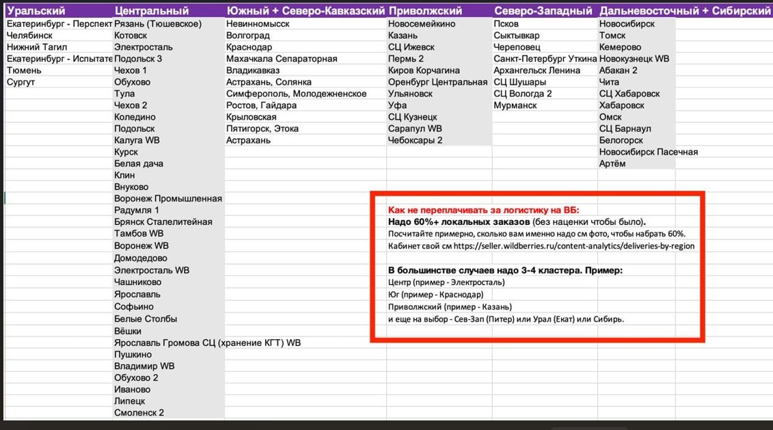
Task: Select the Калуга WB cell
Action: pyautogui.click(x=169, y=140)
